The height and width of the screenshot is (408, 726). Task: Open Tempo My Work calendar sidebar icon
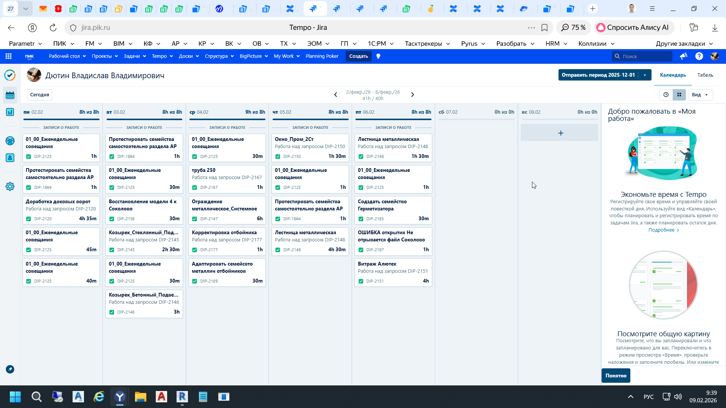pos(10,95)
